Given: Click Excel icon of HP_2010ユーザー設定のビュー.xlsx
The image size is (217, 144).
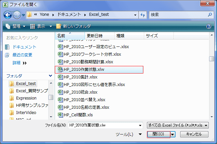Looking at the screenshot, I should [60, 47].
